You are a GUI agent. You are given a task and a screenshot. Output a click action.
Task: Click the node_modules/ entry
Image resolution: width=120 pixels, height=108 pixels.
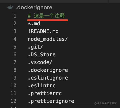pyautogui.click(x=48, y=39)
